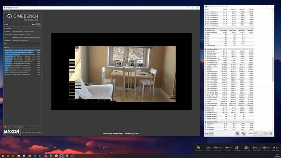Click the RAM Used 18.3 GB overlay tile

[276, 148]
